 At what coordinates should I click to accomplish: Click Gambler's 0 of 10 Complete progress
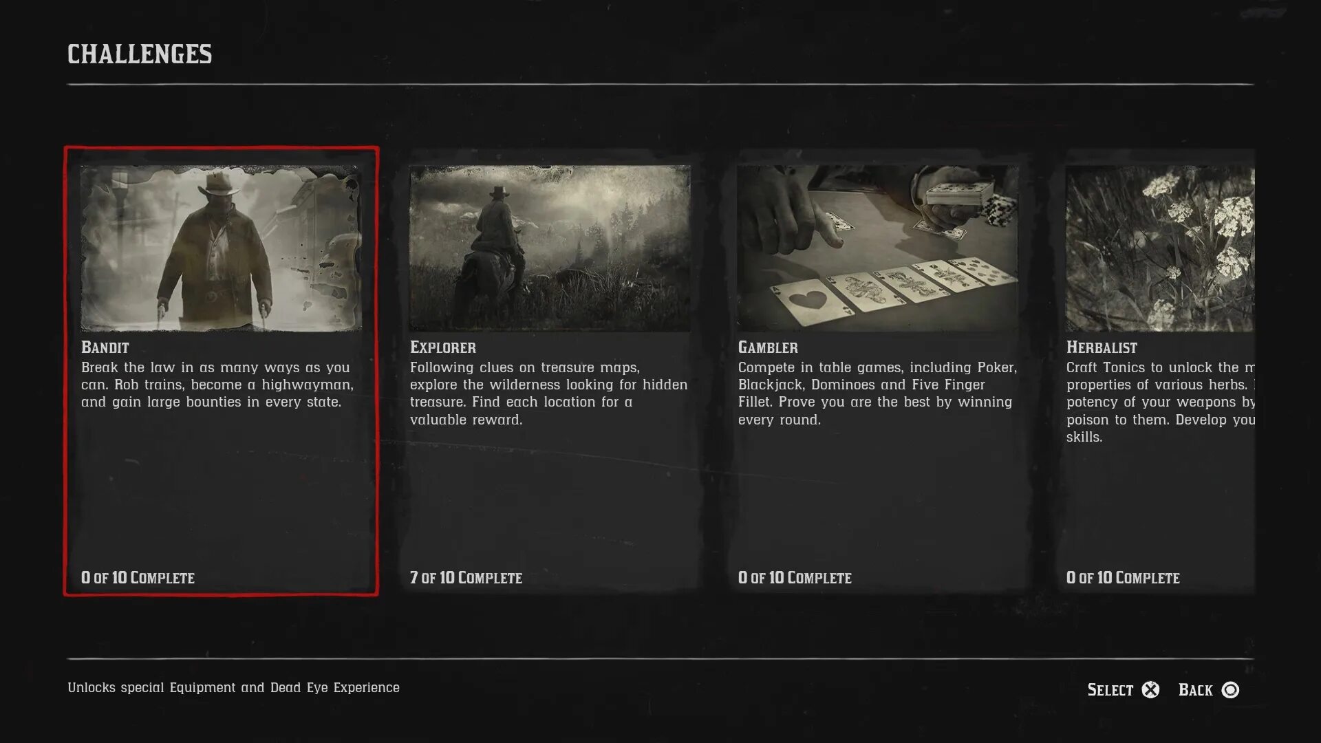coord(795,578)
